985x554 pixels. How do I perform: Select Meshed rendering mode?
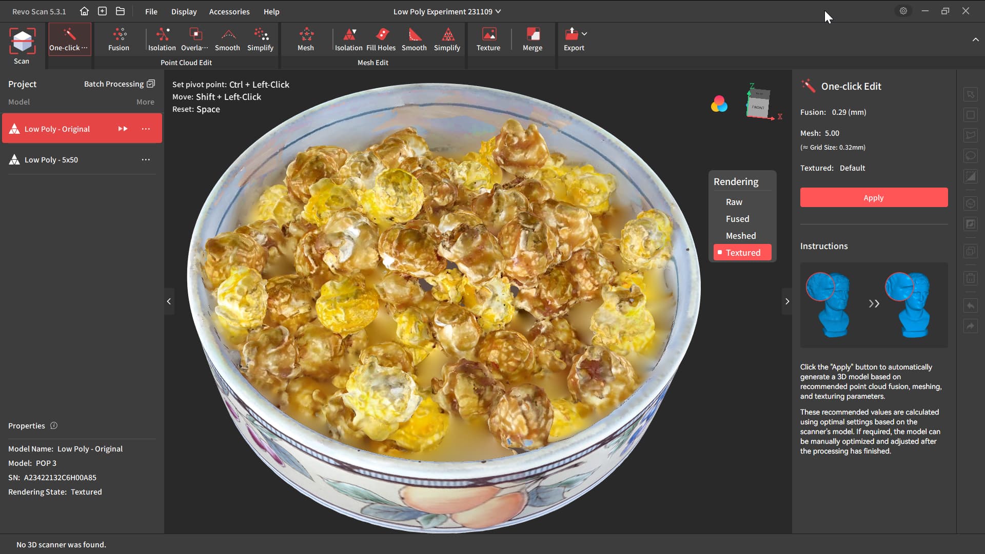coord(740,236)
